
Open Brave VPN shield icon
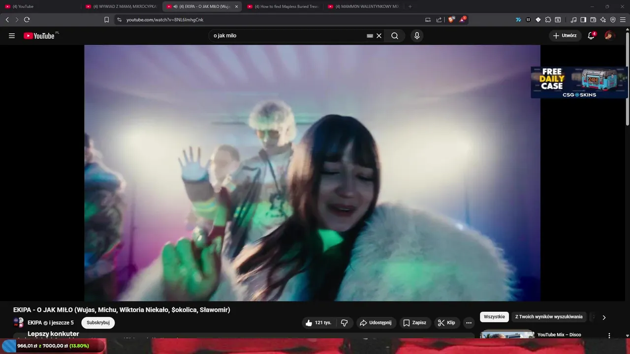(x=613, y=20)
